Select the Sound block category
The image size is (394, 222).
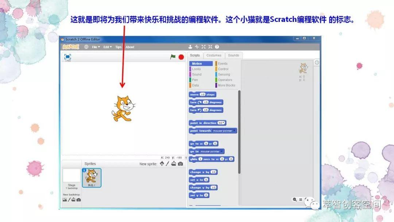[201, 74]
